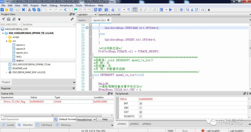Image resolution: width=251 pixels, height=132 pixels.
Task: Expand the Project panel chevron
Action: [x=74, y=82]
